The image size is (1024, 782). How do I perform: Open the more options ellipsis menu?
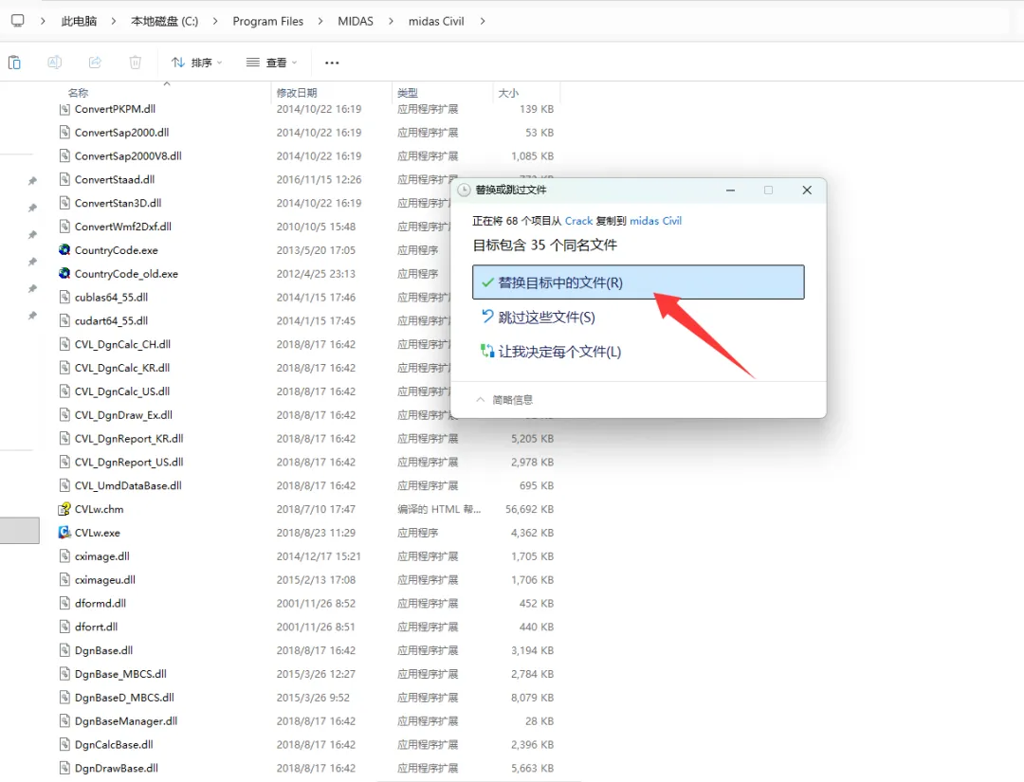click(332, 63)
